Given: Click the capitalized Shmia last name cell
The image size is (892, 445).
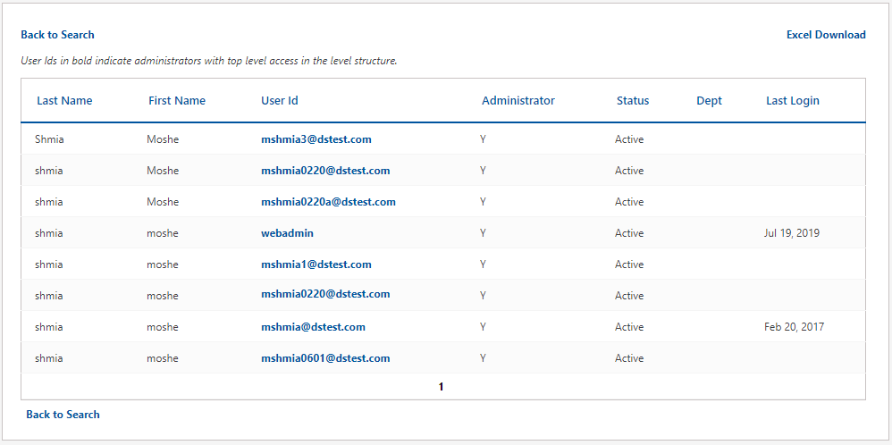Looking at the screenshot, I should point(49,139).
